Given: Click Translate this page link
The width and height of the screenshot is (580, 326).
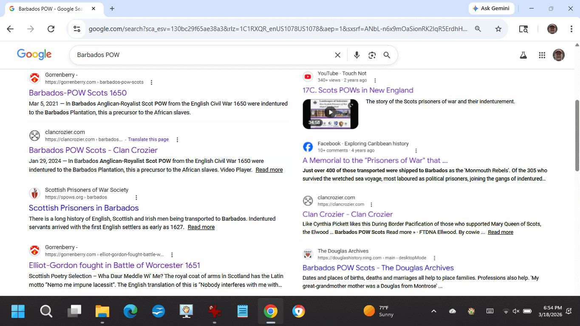Looking at the screenshot, I should [148, 139].
